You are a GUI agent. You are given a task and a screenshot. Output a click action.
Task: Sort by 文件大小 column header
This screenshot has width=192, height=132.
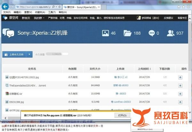(x=95, y=69)
